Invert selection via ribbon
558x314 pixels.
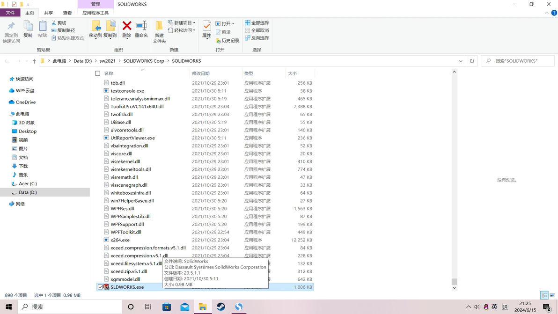257,38
